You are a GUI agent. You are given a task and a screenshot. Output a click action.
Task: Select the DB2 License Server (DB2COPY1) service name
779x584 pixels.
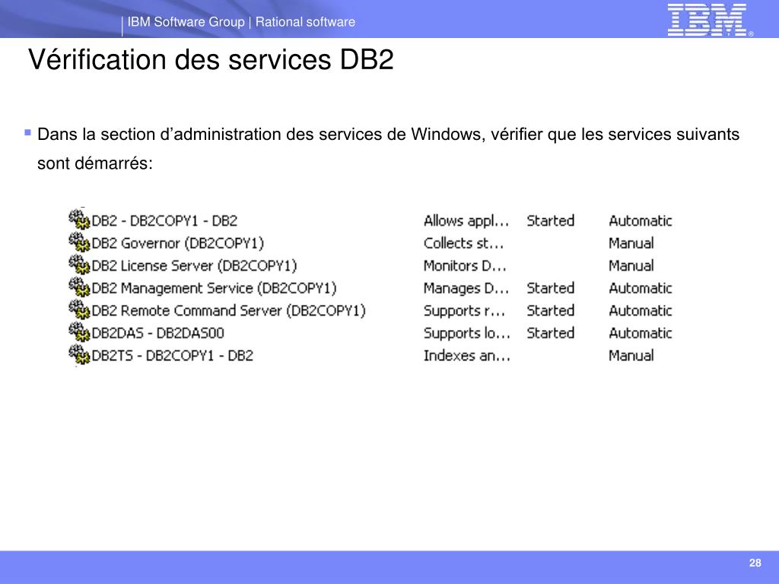point(194,265)
